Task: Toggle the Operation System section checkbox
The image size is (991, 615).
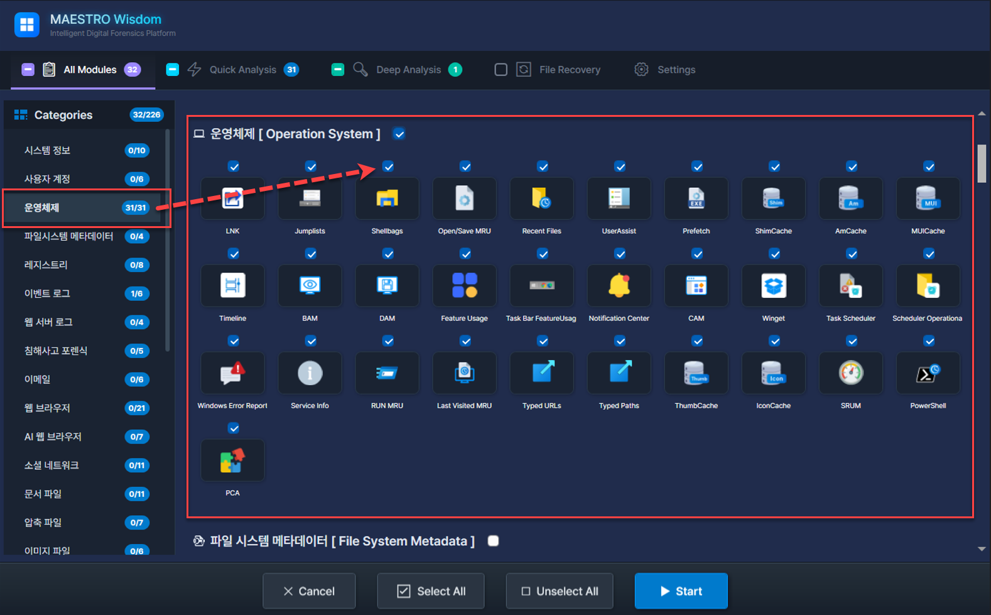Action: point(399,134)
